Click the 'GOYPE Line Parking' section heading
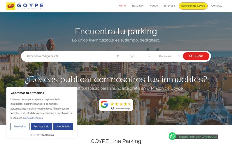This screenshot has width=232, height=145. pyautogui.click(x=116, y=141)
